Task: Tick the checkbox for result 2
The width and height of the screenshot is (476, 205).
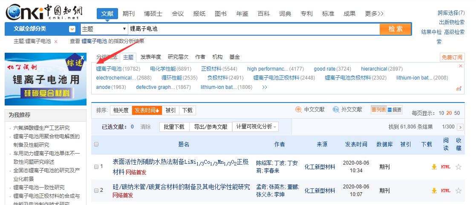Action: pos(96,190)
